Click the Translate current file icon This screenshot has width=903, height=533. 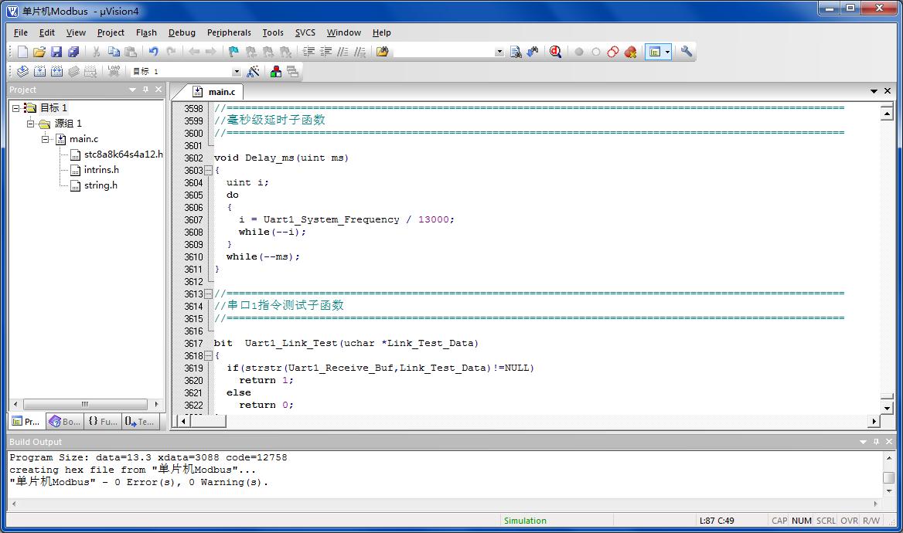click(x=22, y=71)
